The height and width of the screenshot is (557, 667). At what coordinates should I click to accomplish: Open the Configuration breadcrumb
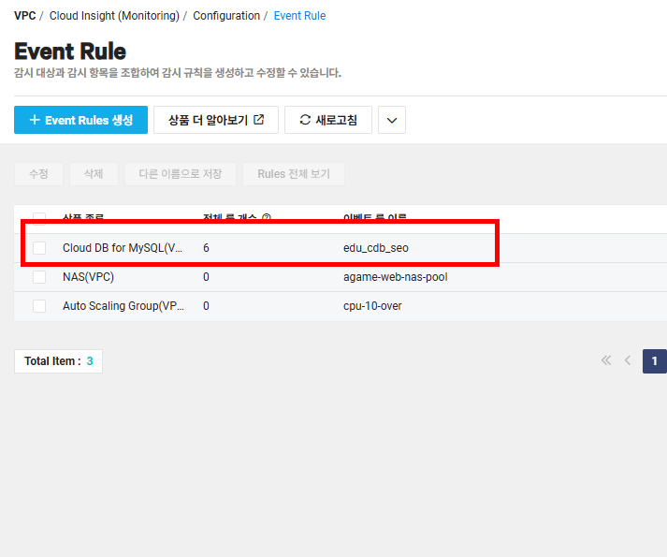[x=226, y=16]
